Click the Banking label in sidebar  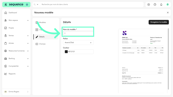tap(12, 58)
